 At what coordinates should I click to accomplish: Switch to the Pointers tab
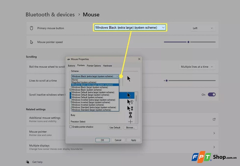81,65
